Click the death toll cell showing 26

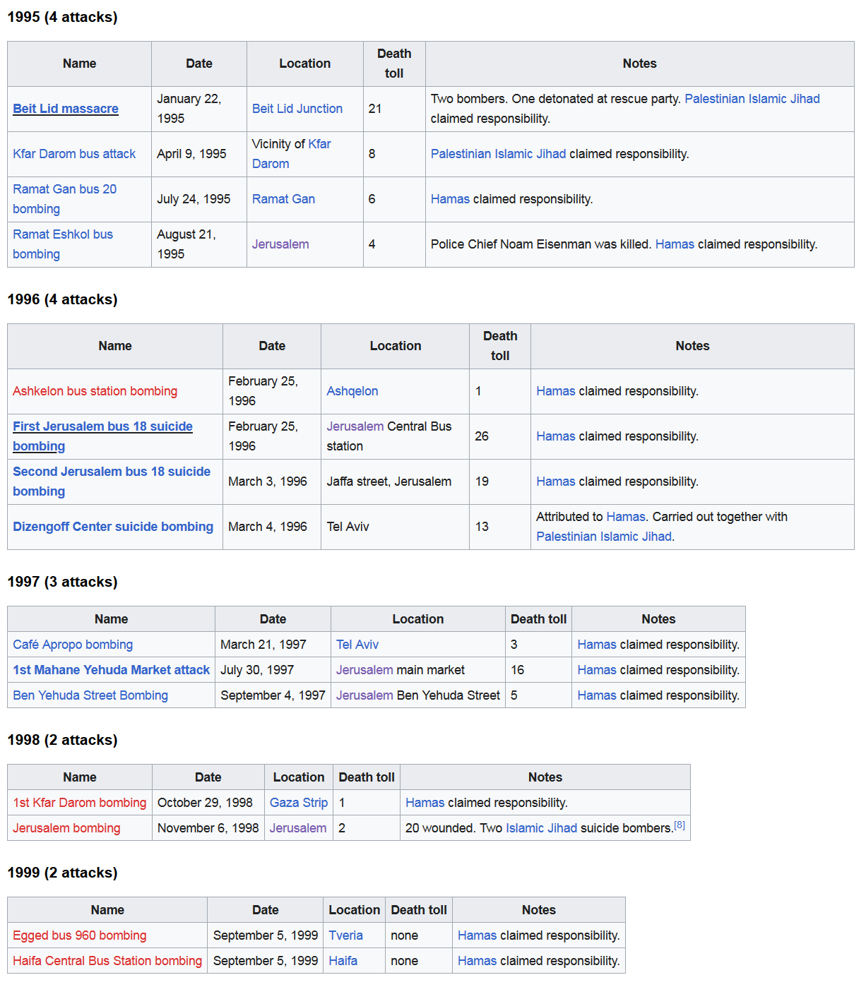(x=500, y=436)
